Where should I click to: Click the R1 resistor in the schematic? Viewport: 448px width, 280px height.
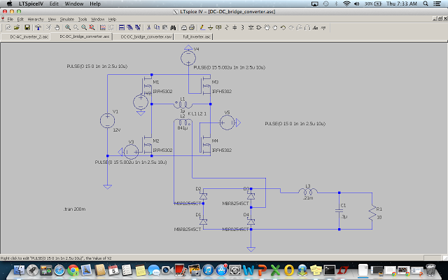pyautogui.click(x=370, y=213)
